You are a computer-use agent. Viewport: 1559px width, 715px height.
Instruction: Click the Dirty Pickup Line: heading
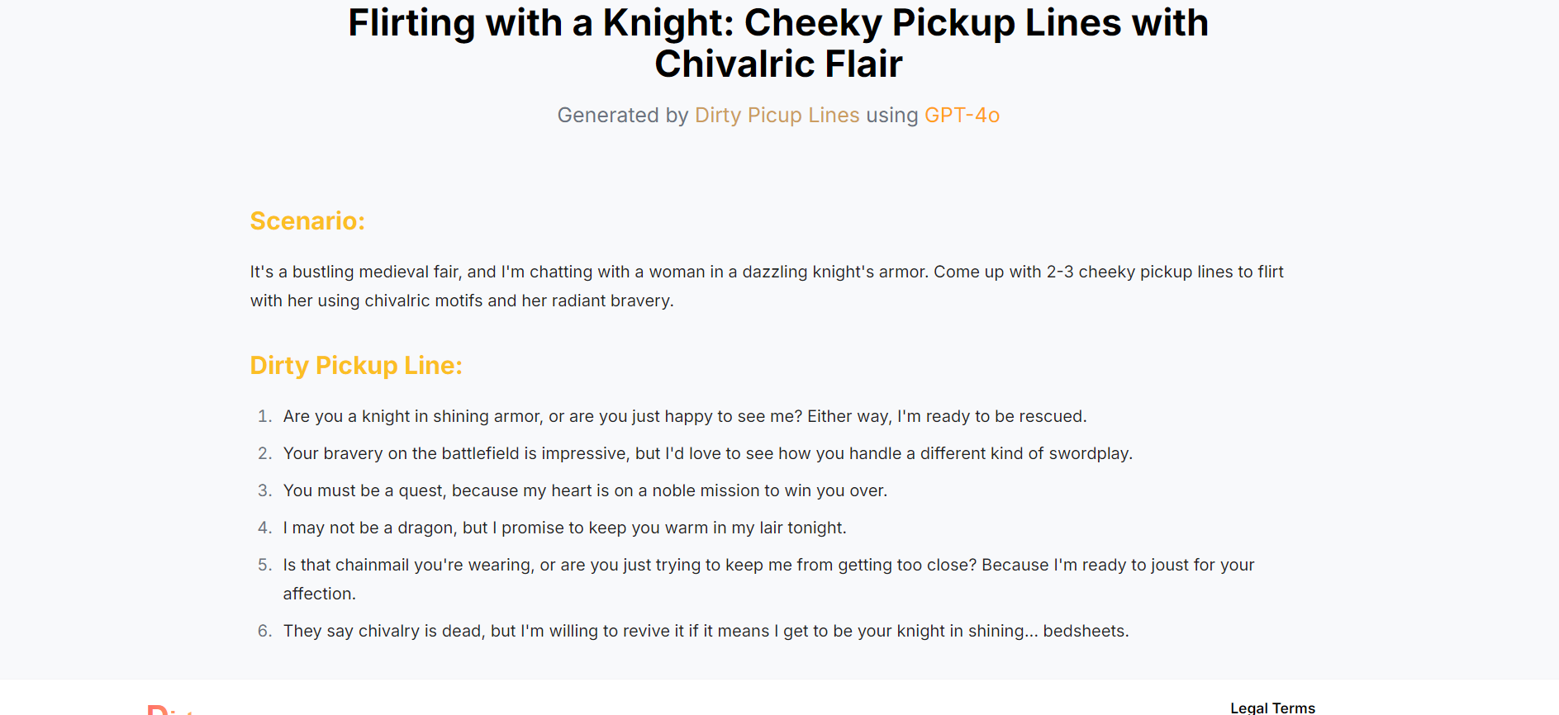pos(356,365)
